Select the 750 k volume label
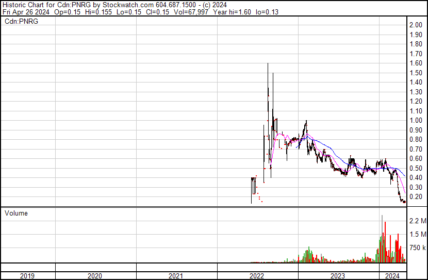This screenshot has height=280, width=428. coord(417,248)
